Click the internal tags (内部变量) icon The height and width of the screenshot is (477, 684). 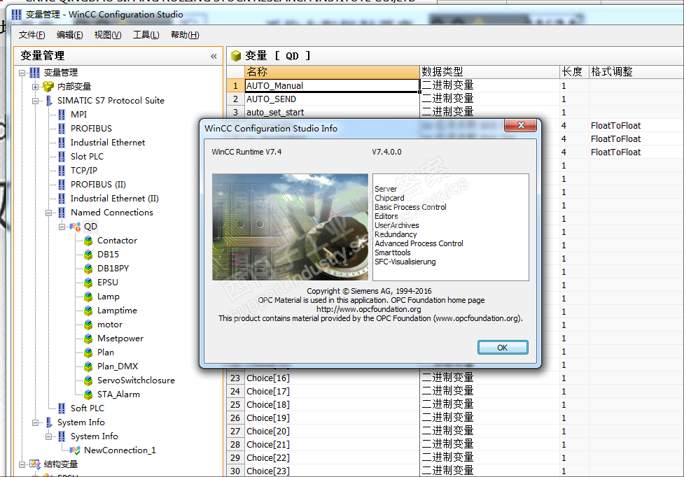click(x=48, y=87)
